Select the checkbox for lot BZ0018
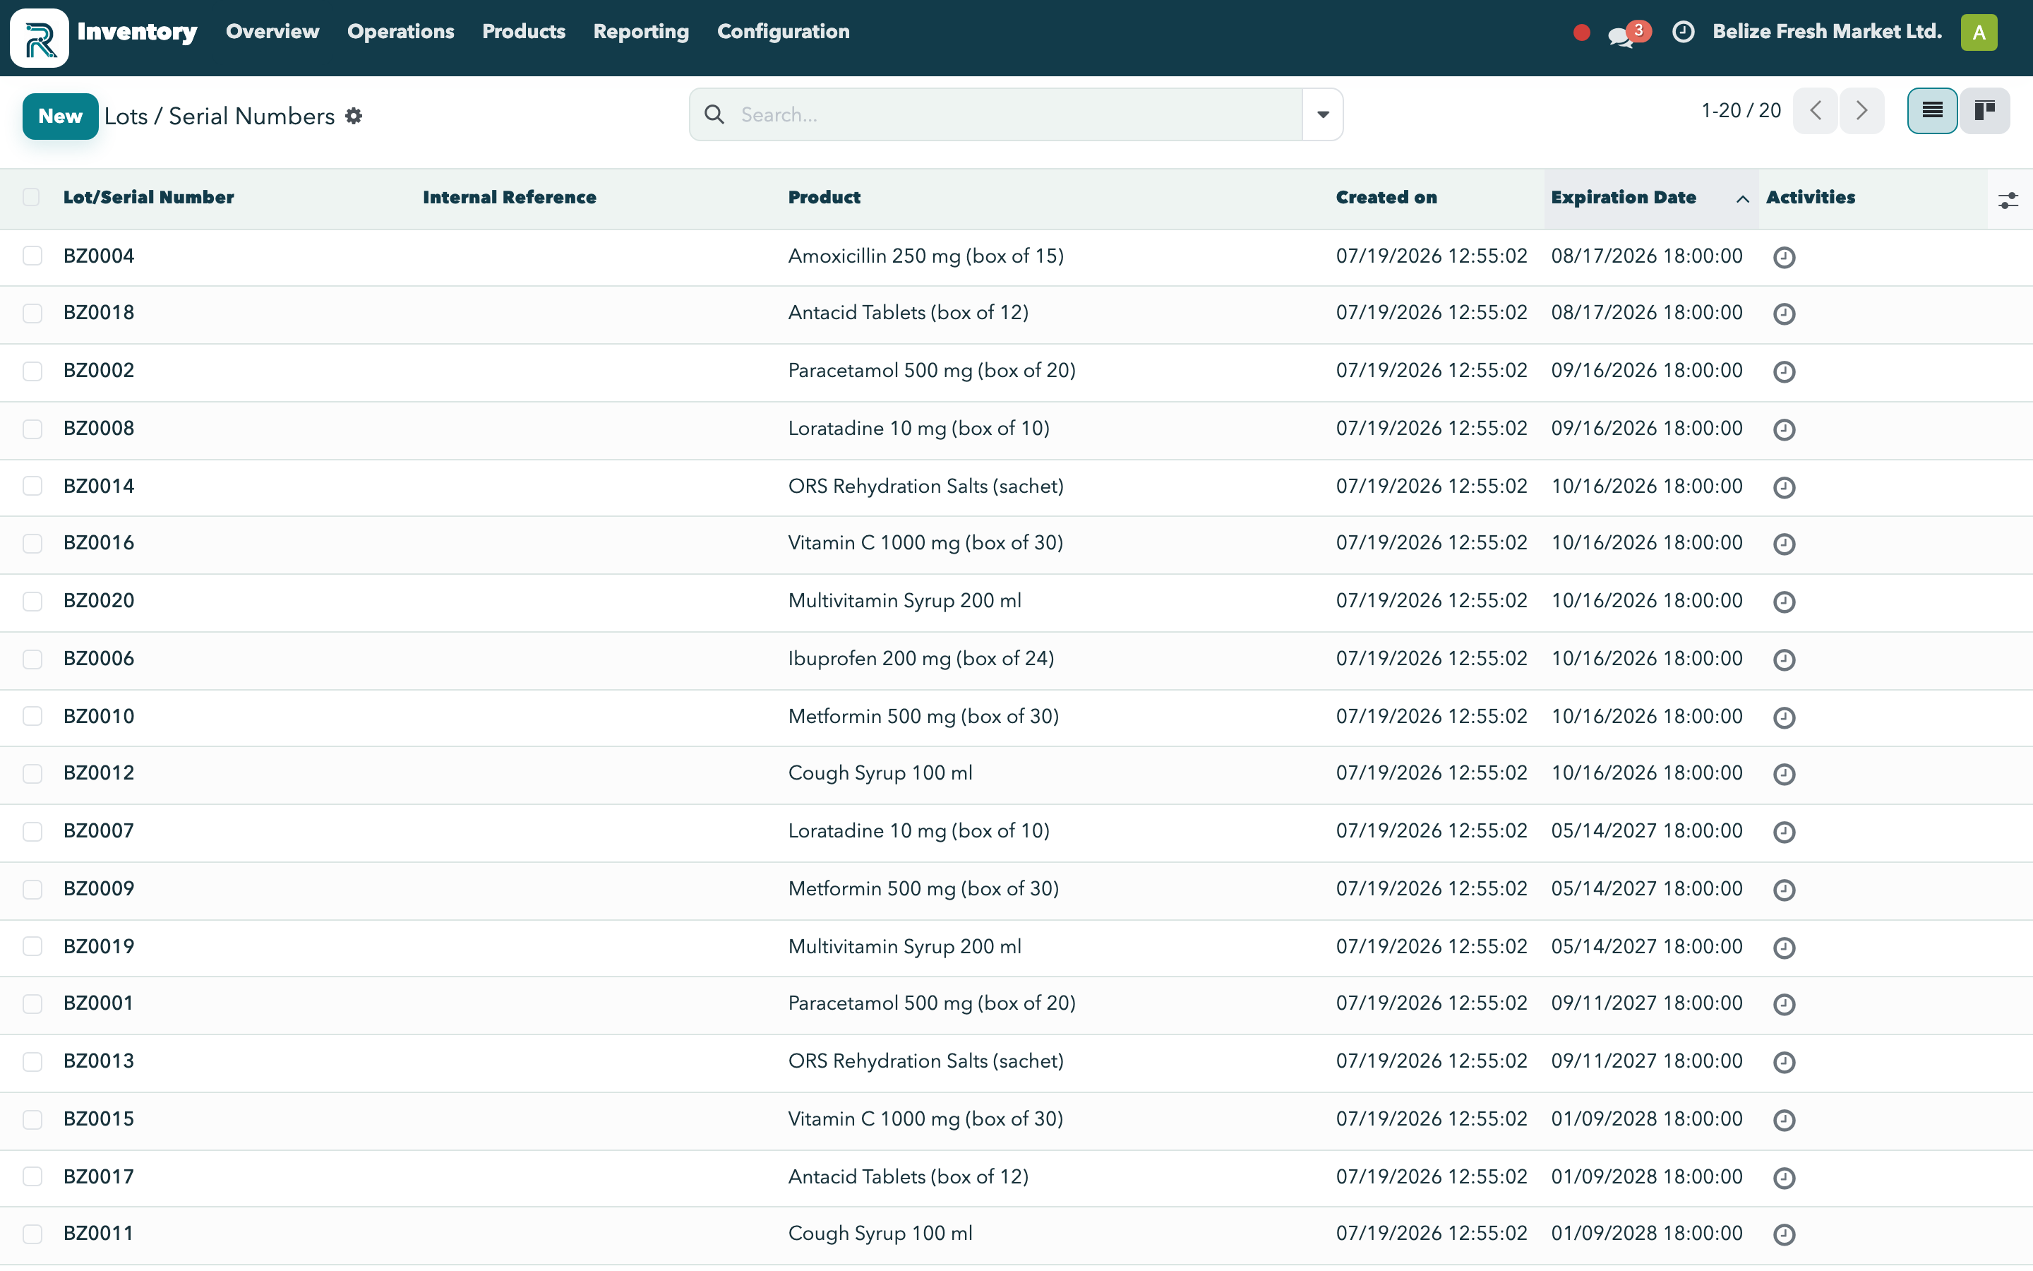Screen dimensions: 2033x1271 pos(32,314)
